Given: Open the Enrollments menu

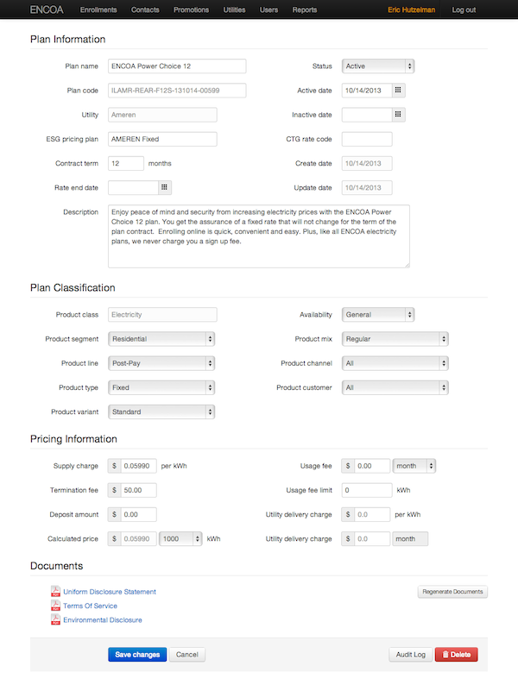Looking at the screenshot, I should point(98,10).
